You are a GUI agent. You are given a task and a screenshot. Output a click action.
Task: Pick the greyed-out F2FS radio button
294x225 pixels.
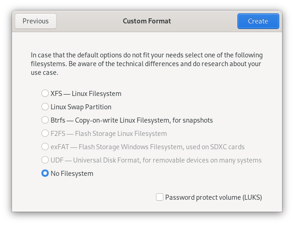click(45, 134)
